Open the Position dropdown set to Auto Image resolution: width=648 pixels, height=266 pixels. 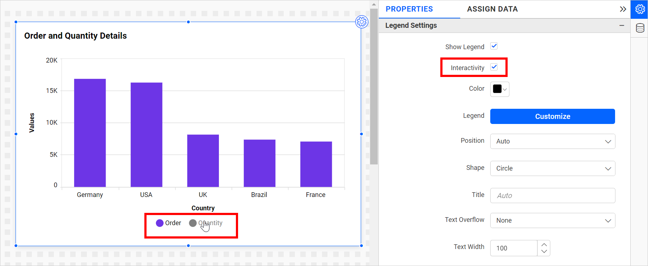point(552,141)
